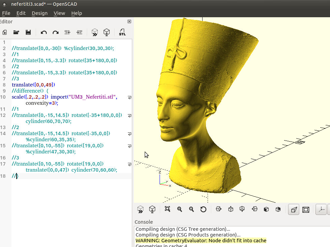Create a new file from editor toolbar
This screenshot has height=247, width=330.
pos(5,32)
